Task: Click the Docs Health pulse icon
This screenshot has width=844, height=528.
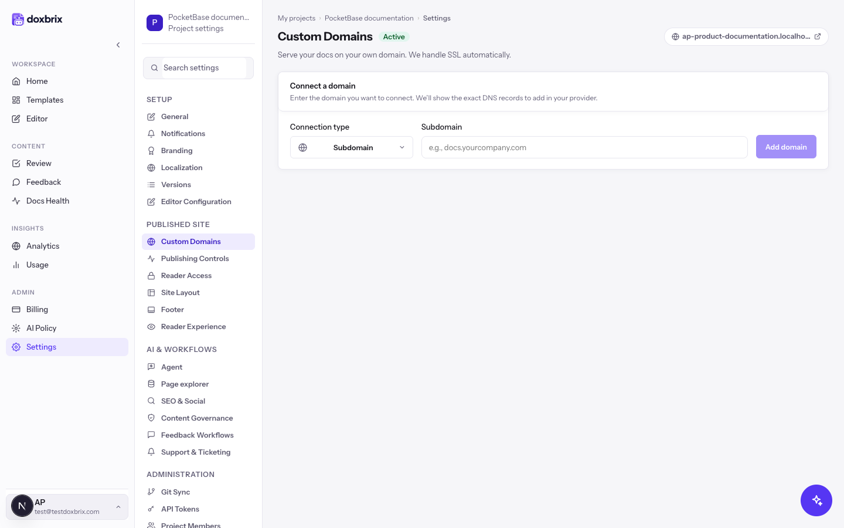Action: pyautogui.click(x=16, y=201)
